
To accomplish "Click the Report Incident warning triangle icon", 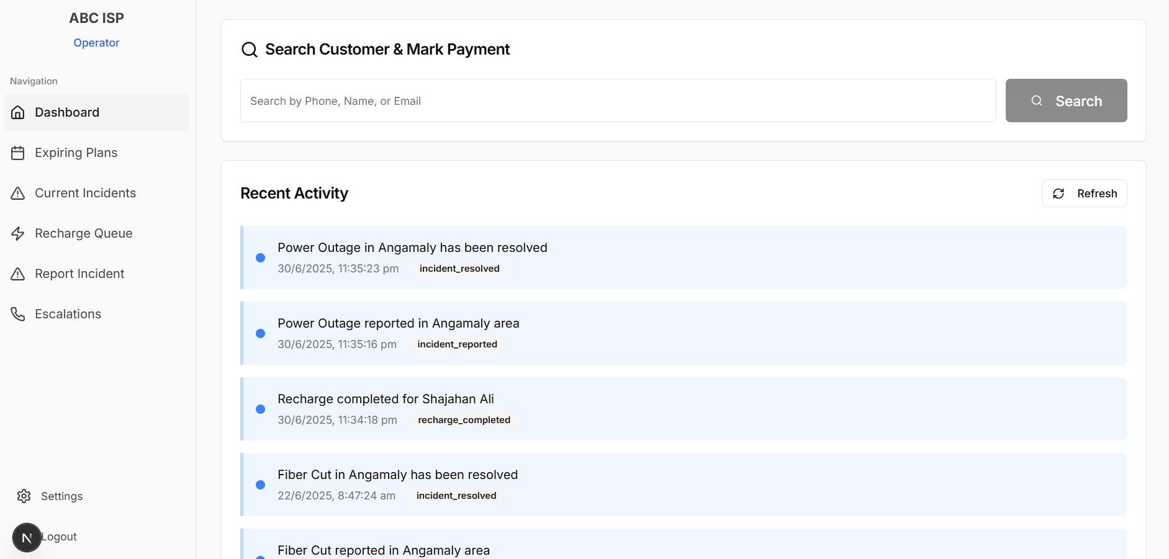I will (x=18, y=274).
